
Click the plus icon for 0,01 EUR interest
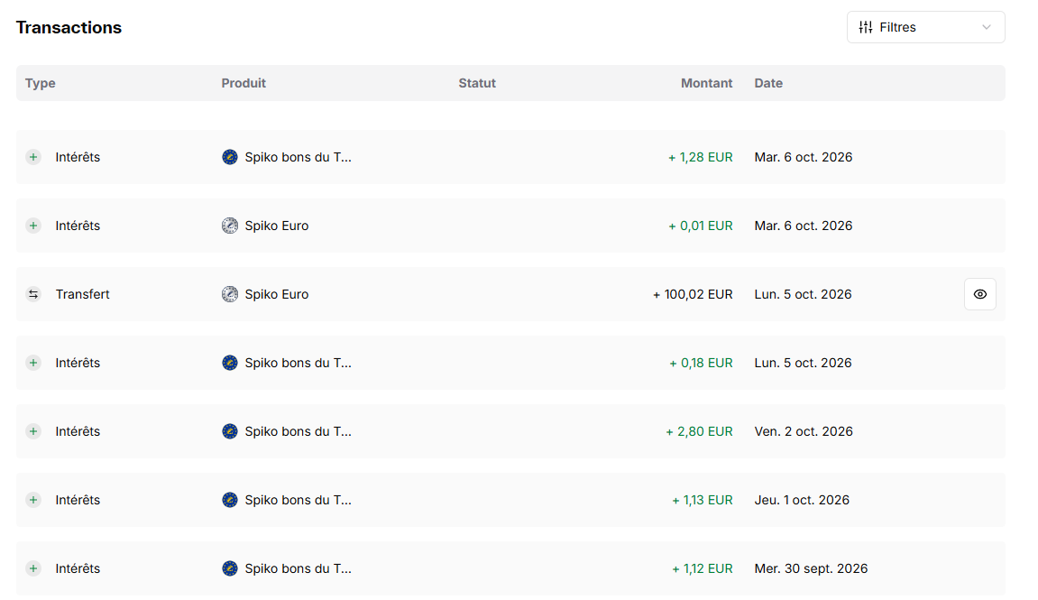pyautogui.click(x=33, y=226)
